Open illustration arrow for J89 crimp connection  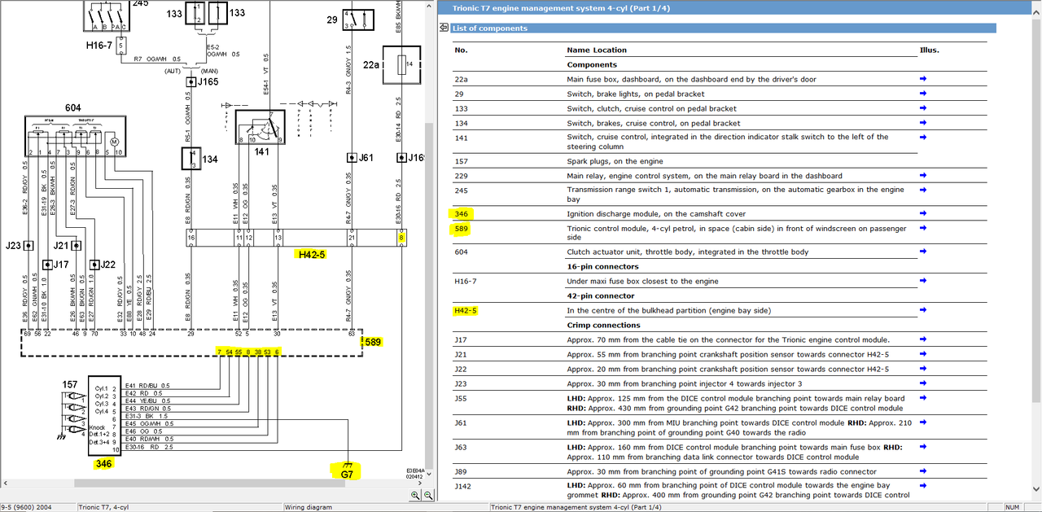pos(923,470)
